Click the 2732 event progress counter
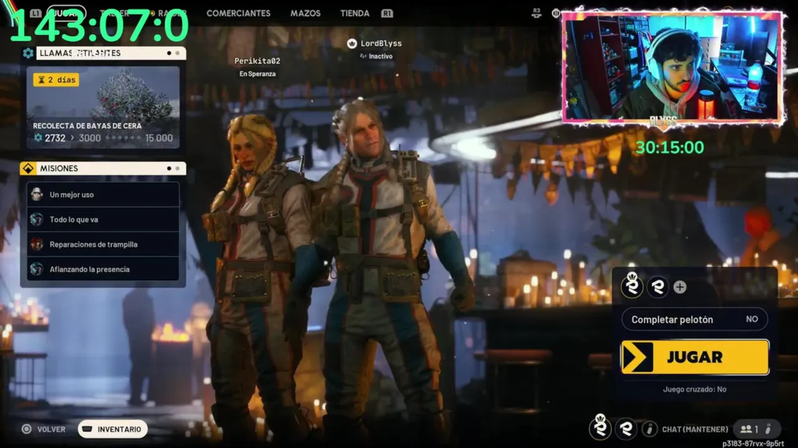798x448 pixels. (50, 138)
